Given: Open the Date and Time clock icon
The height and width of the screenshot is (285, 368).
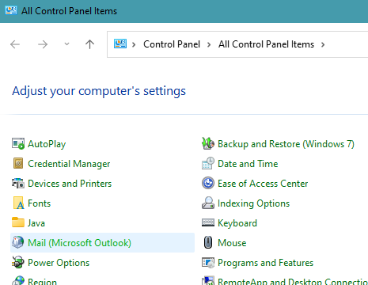Looking at the screenshot, I should [x=208, y=163].
